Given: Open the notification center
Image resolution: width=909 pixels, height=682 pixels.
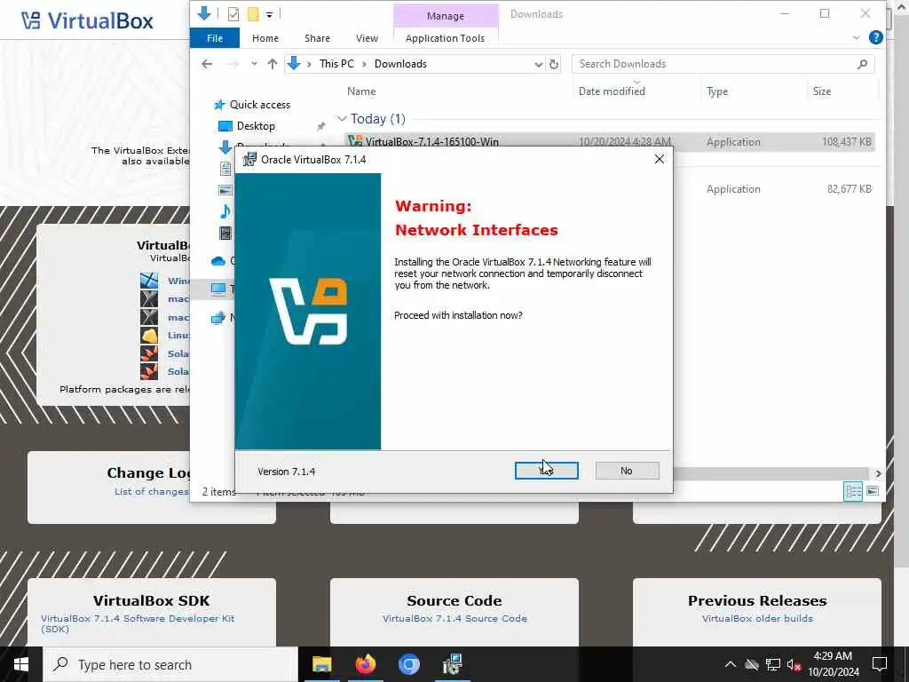Looking at the screenshot, I should coord(880,664).
